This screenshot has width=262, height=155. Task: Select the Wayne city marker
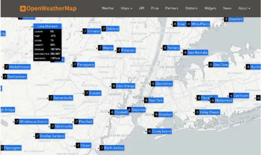pyautogui.click(x=106, y=48)
